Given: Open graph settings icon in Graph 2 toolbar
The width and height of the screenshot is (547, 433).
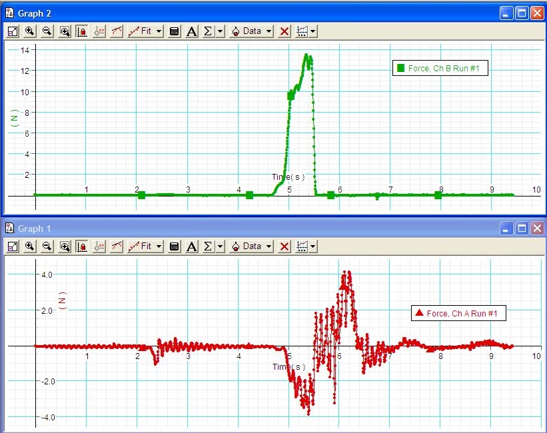Looking at the screenshot, I should (x=301, y=31).
